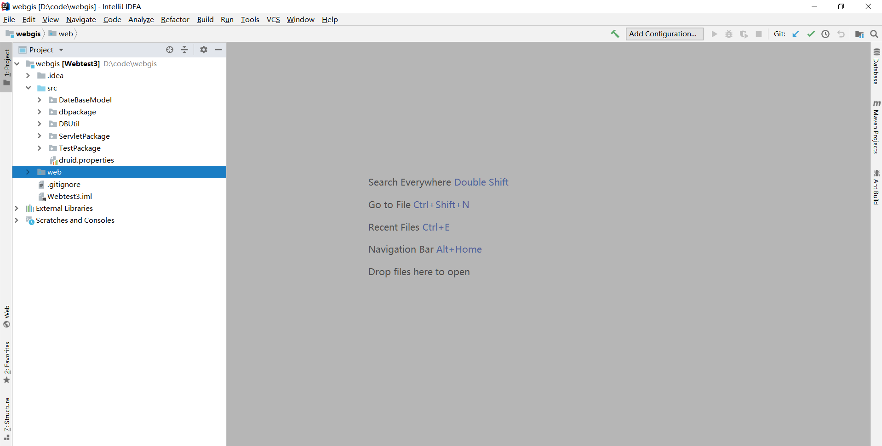Hide the Project panel with minus icon
This screenshot has width=882, height=446.
(218, 50)
